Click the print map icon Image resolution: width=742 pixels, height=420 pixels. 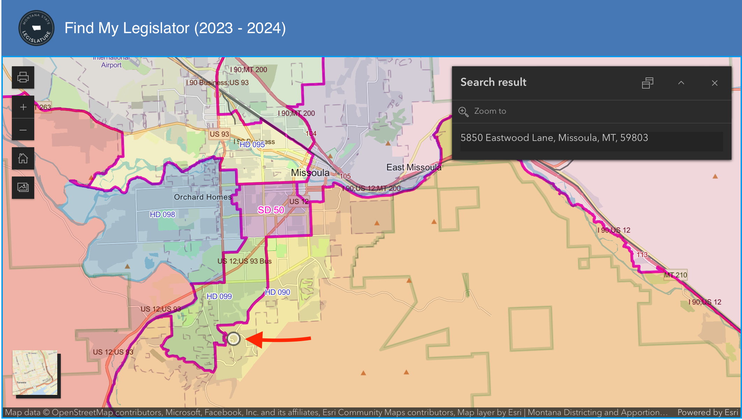(x=23, y=77)
